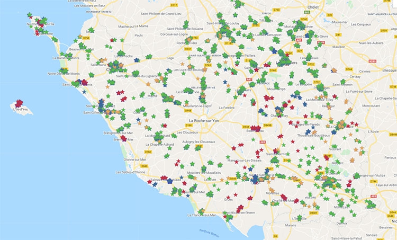Click the green star marker at Damvix
Image resolution: width=397 pixels, height=240 pixels.
(342, 220)
